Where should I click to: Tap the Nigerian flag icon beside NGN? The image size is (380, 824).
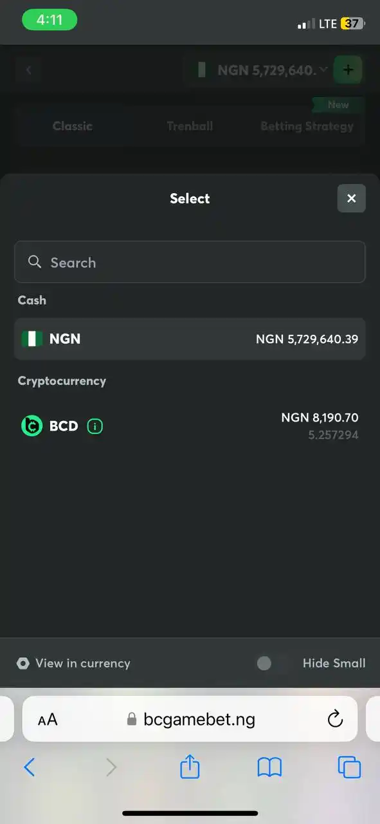click(32, 339)
